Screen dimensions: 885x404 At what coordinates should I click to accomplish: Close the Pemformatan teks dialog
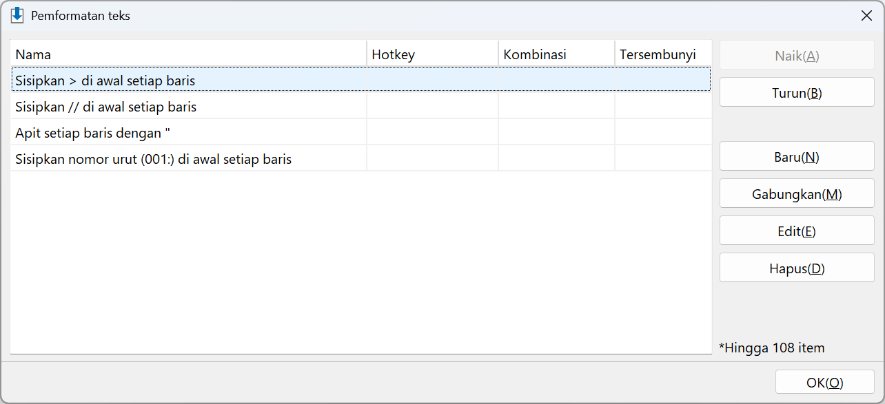coord(866,15)
